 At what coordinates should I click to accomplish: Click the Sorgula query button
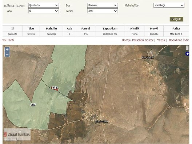(x=176, y=19)
